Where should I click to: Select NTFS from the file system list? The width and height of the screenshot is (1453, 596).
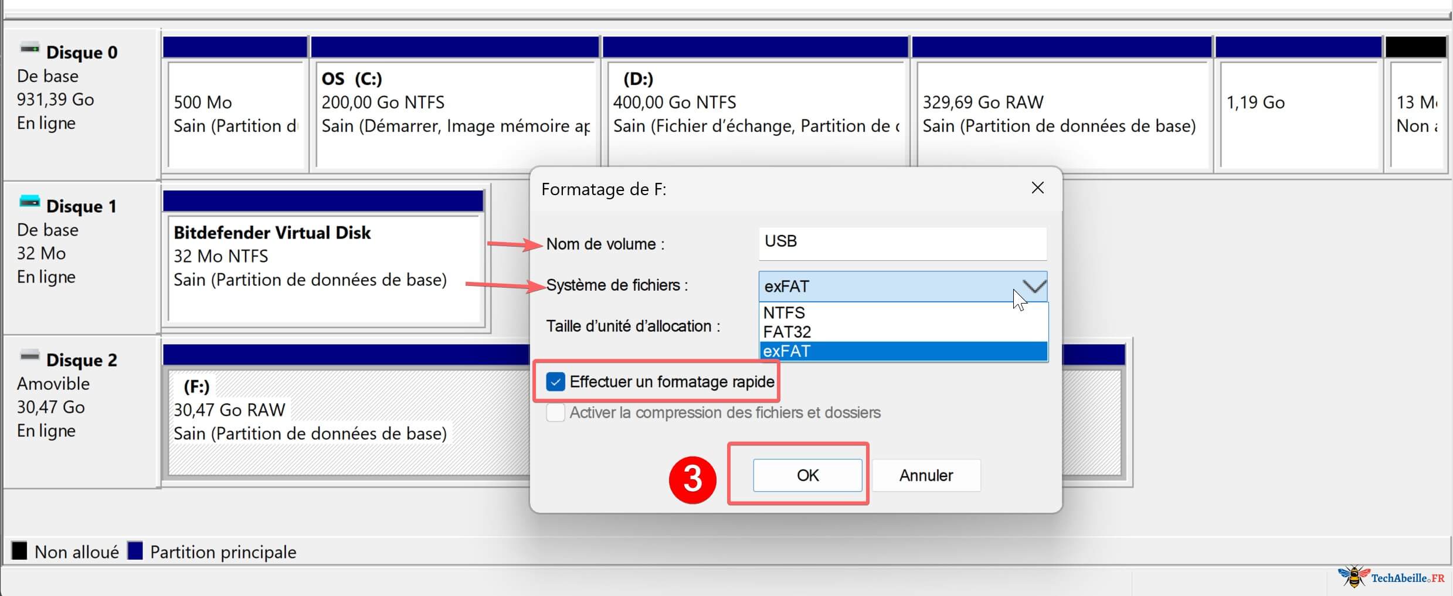(784, 312)
